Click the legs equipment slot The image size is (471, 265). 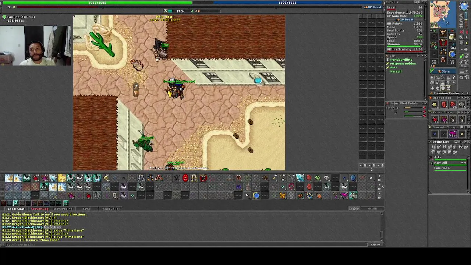pos(443,51)
